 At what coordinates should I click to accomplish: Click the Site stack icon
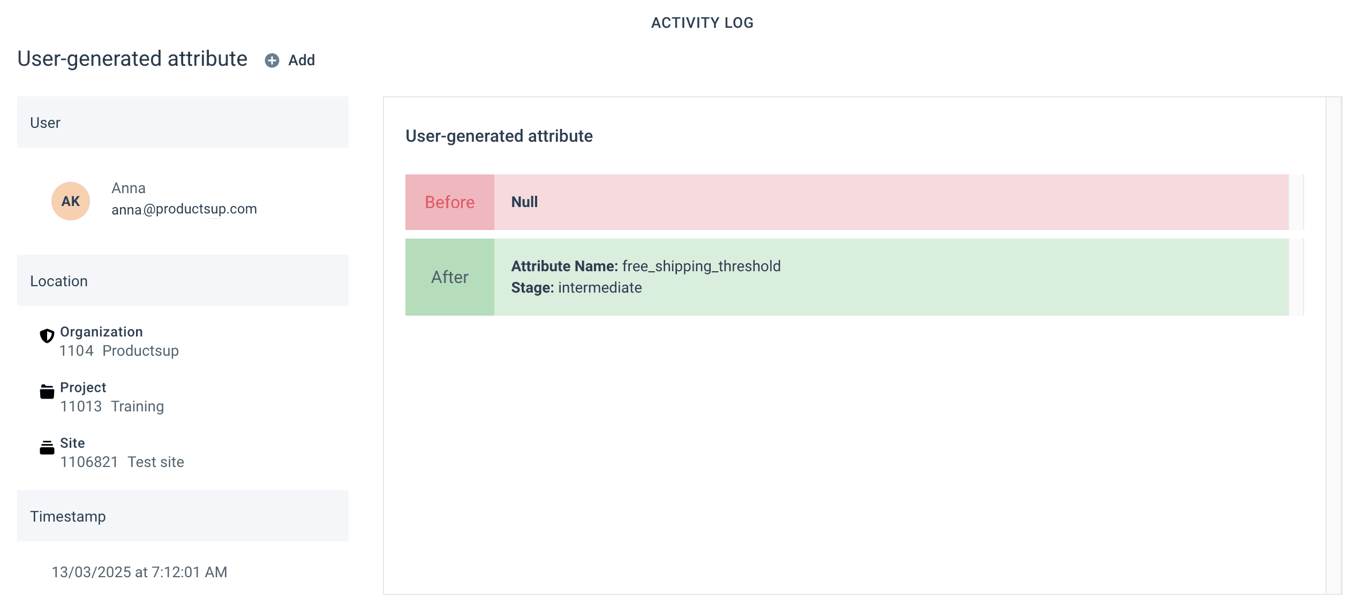click(47, 447)
